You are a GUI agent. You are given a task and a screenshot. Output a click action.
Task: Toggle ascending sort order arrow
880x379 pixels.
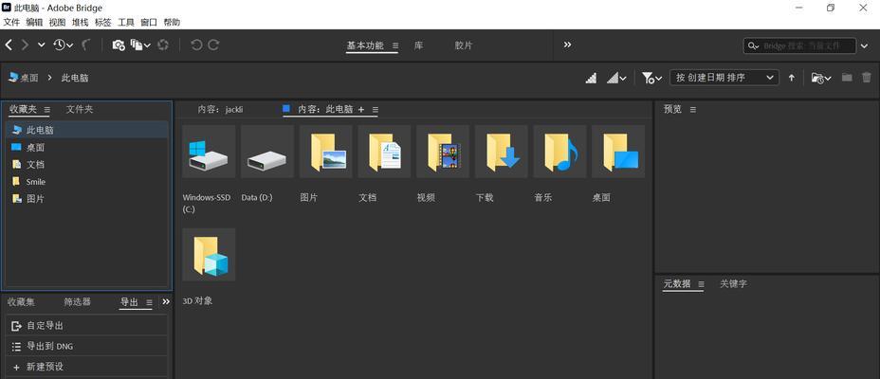click(x=792, y=78)
